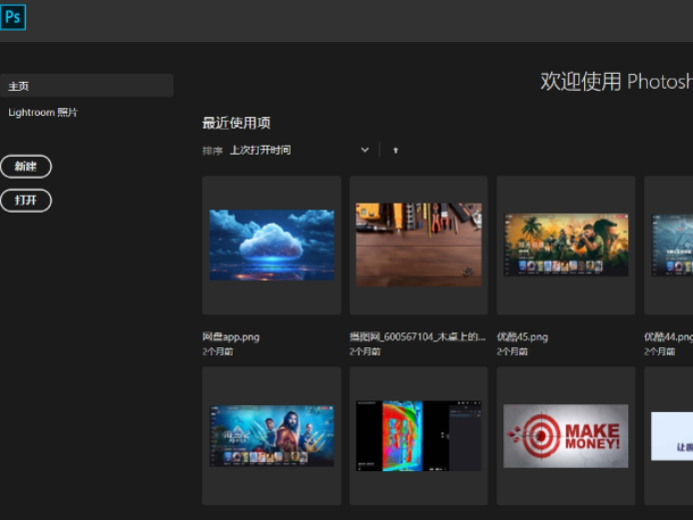
Task: Select the 优酷44.png file name
Action: (668, 337)
